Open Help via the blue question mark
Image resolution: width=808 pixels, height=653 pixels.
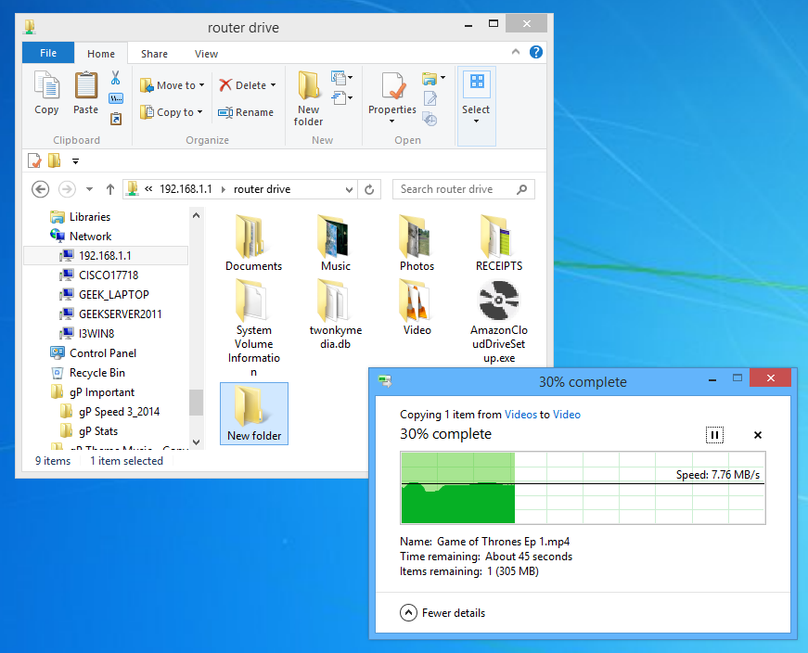[536, 53]
